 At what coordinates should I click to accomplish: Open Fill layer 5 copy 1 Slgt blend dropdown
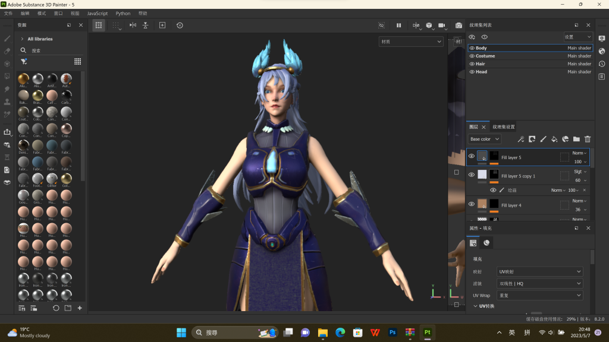pyautogui.click(x=580, y=172)
